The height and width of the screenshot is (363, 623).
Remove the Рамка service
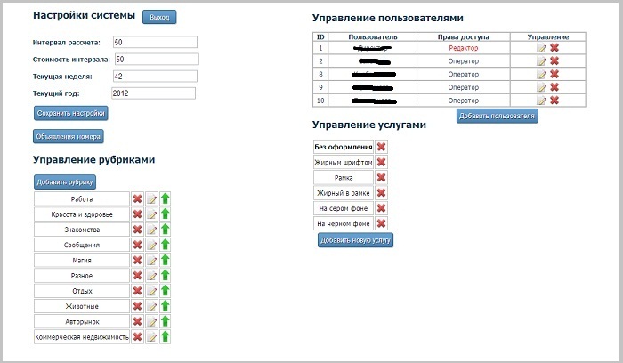[381, 178]
